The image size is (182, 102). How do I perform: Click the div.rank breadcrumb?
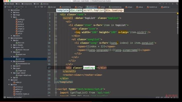click(76, 10)
